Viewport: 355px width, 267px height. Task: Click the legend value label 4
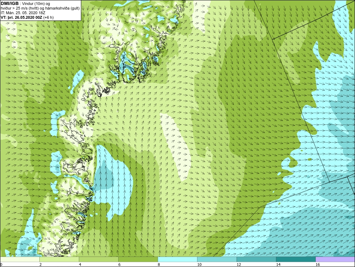80,265
